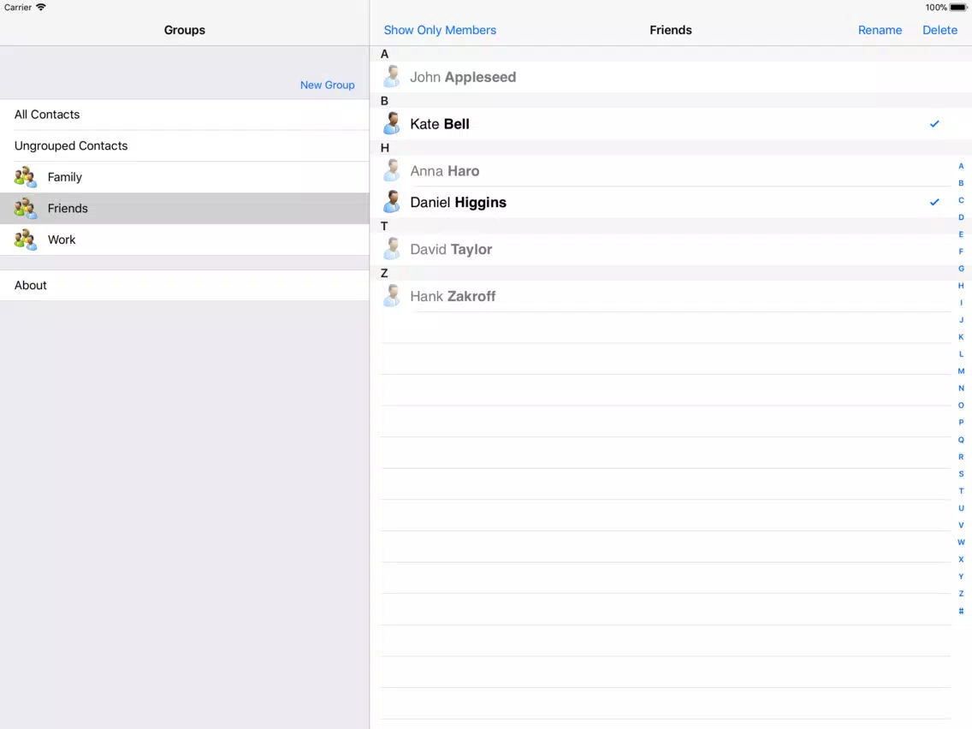Click the Carrier status text
Screen dimensions: 972x729
coord(18,8)
